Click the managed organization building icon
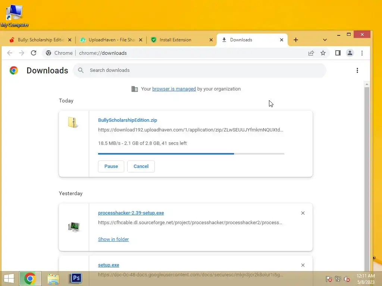Screen dimensions: 382x286 135,89
